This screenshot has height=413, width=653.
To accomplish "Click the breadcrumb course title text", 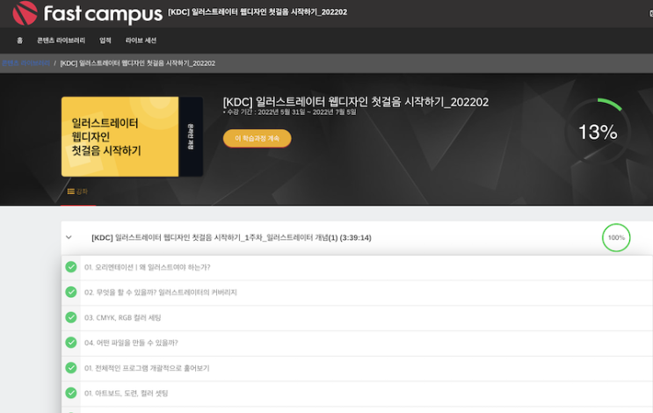I will pos(137,63).
